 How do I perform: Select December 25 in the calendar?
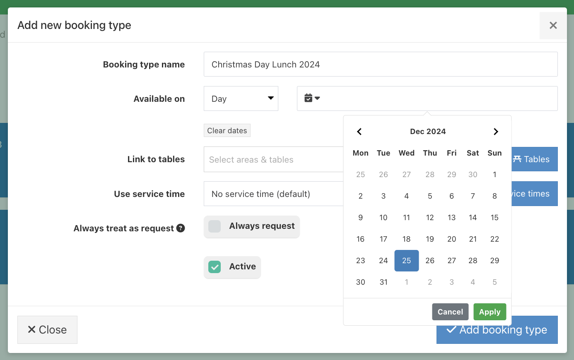406,260
